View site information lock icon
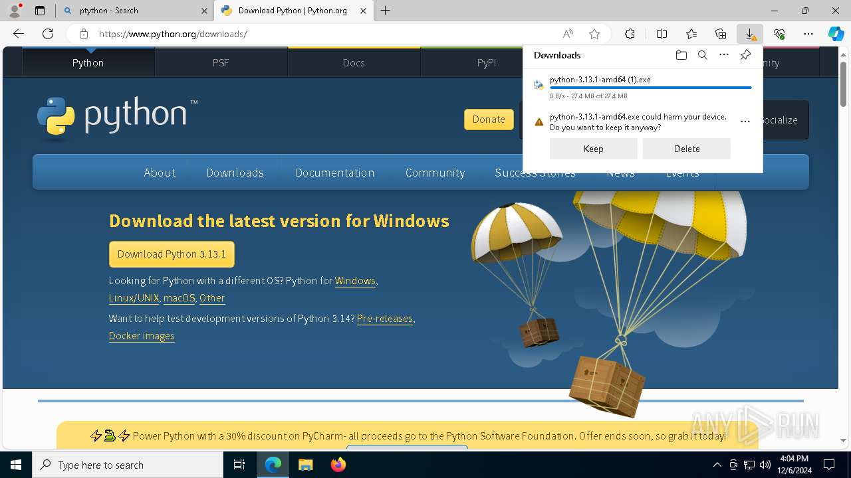Image resolution: width=851 pixels, height=478 pixels. pos(83,34)
